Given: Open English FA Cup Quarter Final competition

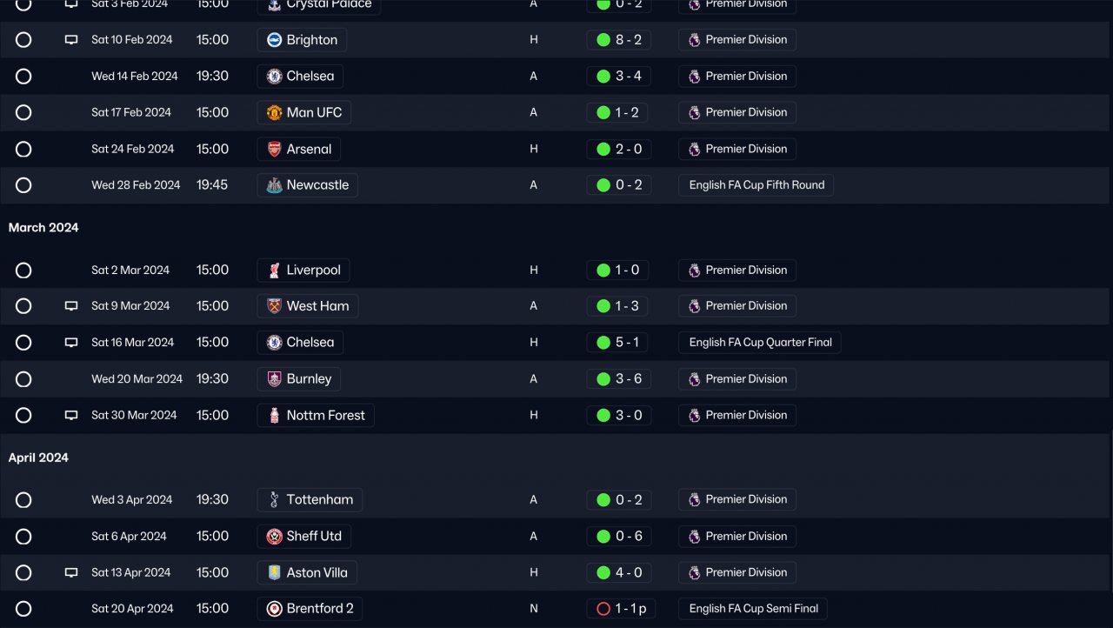Looking at the screenshot, I should coord(760,343).
